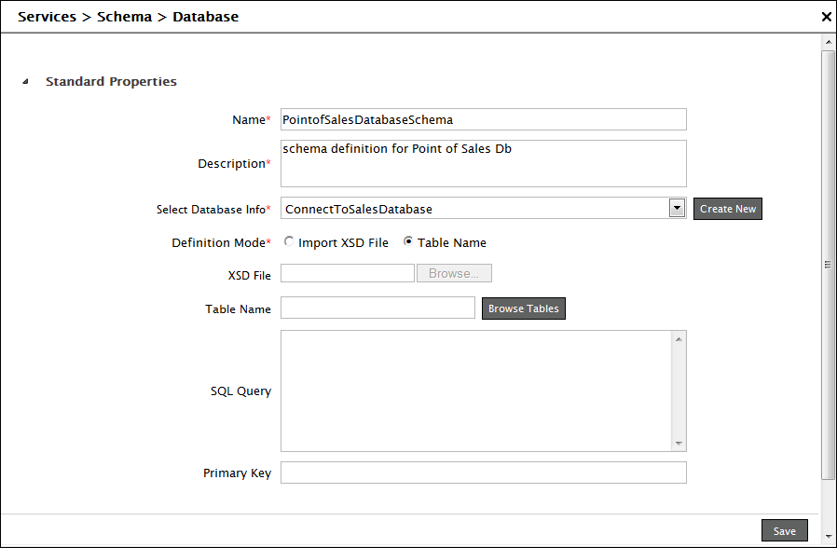Click the SQL Query scroll up arrow

tap(679, 338)
